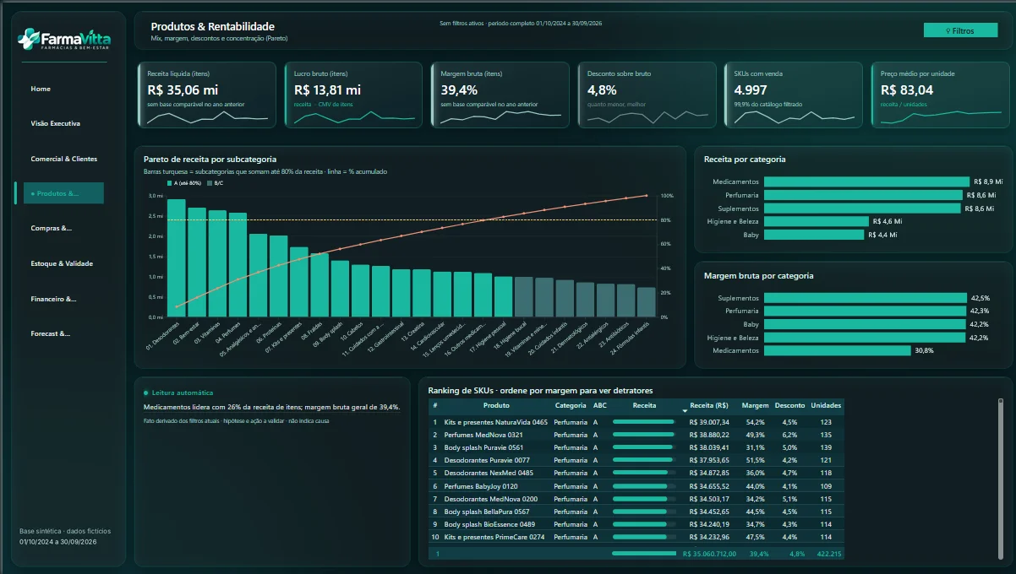This screenshot has width=1016, height=574.
Task: Sort the SKU ranking by Margem header
Action: tap(755, 405)
